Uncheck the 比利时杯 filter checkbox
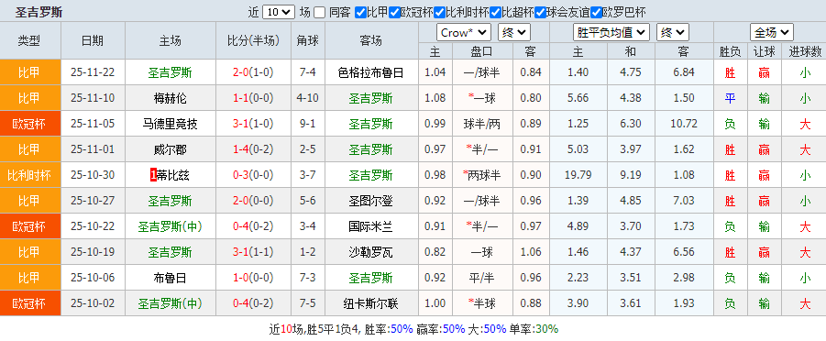826x341 pixels. (x=439, y=12)
